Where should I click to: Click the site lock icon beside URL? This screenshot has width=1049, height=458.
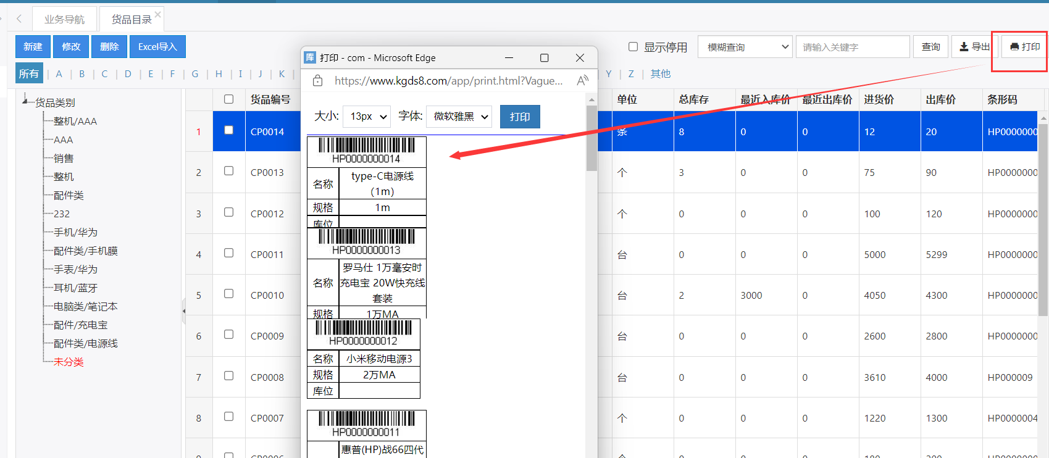click(317, 81)
